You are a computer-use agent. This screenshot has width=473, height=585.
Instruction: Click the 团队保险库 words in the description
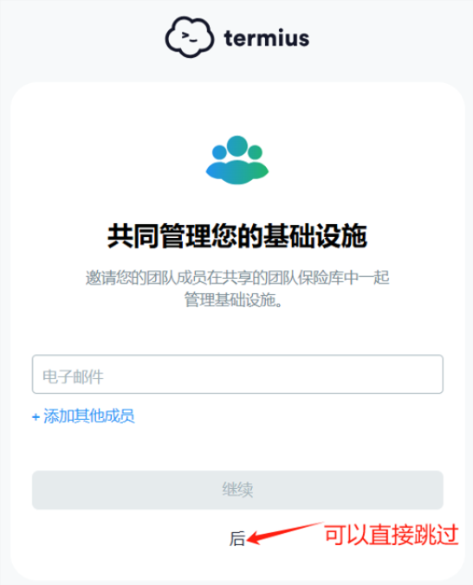click(305, 278)
